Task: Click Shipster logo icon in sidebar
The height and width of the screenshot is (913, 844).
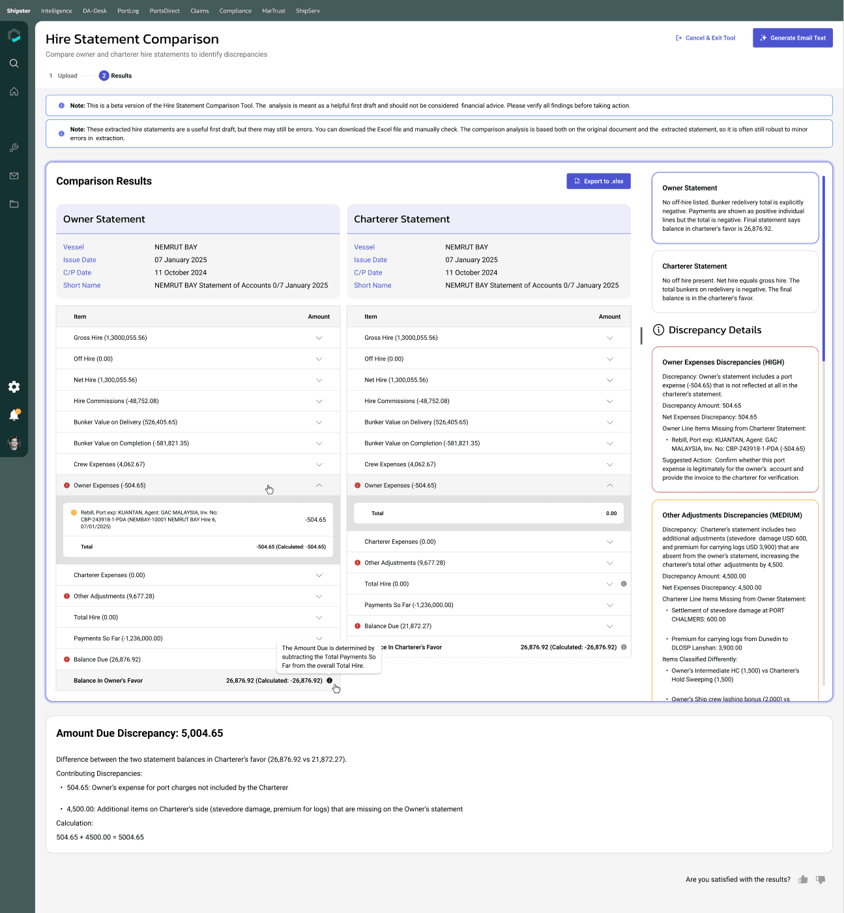Action: coord(14,35)
